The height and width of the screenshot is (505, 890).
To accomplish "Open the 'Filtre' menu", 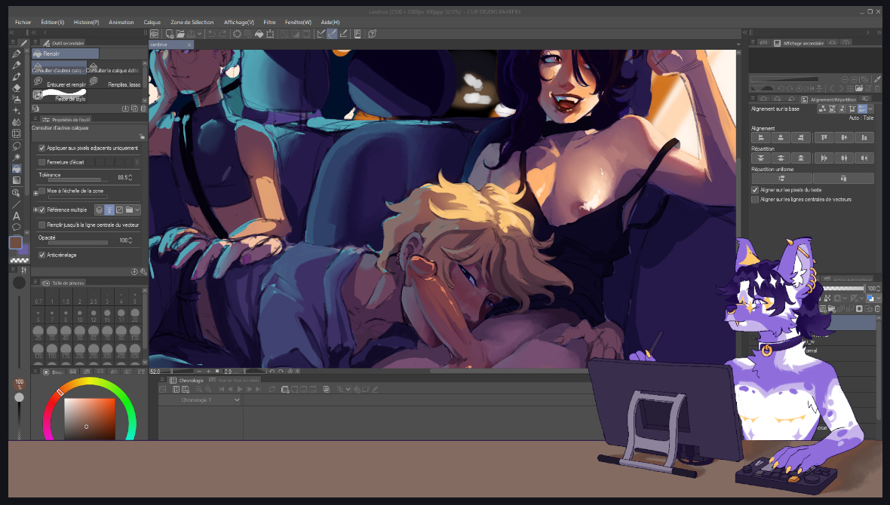I will pyautogui.click(x=269, y=23).
